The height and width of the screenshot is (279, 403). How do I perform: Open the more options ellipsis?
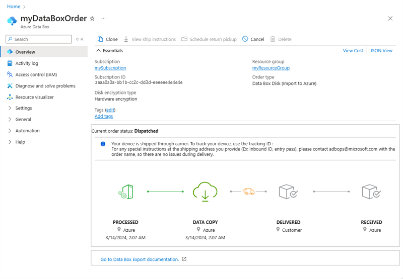coord(104,19)
